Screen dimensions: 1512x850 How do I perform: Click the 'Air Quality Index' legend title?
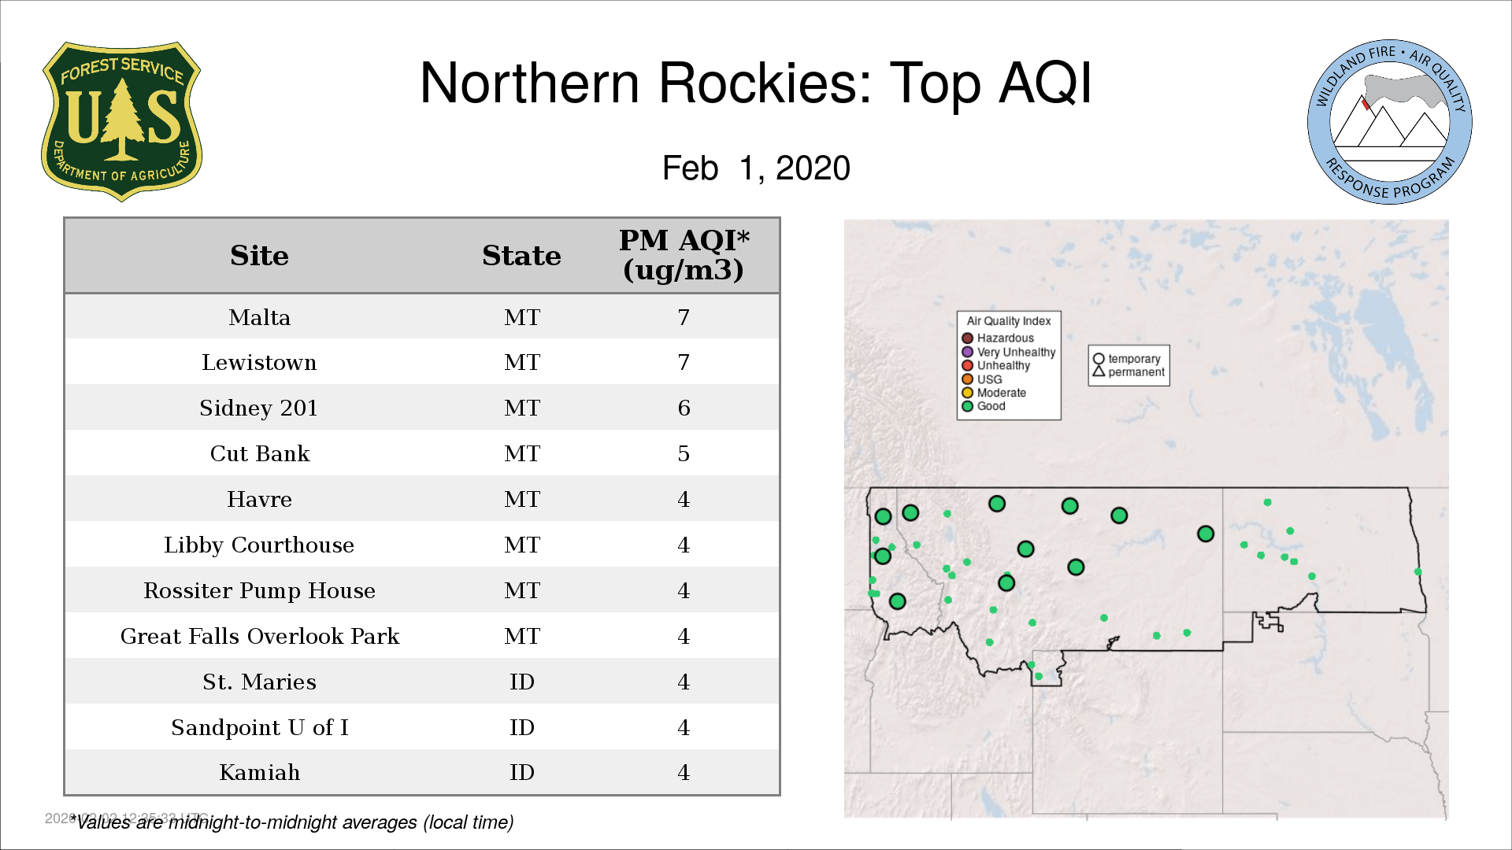click(x=1009, y=321)
